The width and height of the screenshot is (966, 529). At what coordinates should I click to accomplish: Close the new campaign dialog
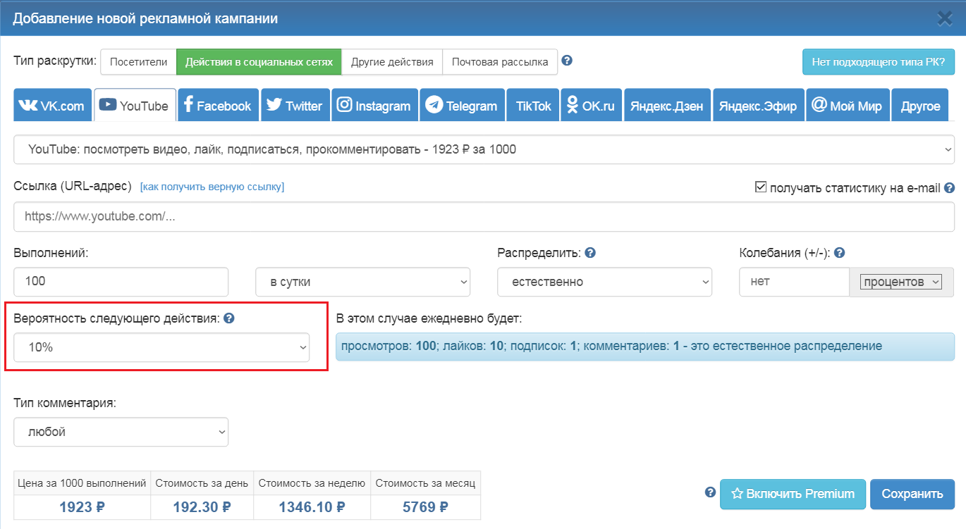click(945, 18)
